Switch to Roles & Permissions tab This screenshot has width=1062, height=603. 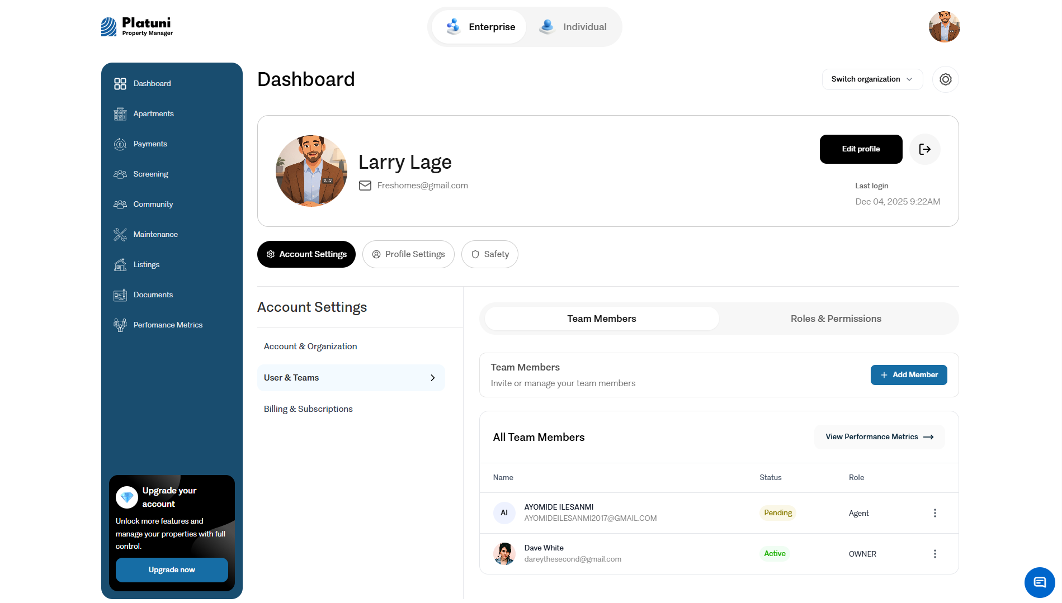[x=836, y=319]
